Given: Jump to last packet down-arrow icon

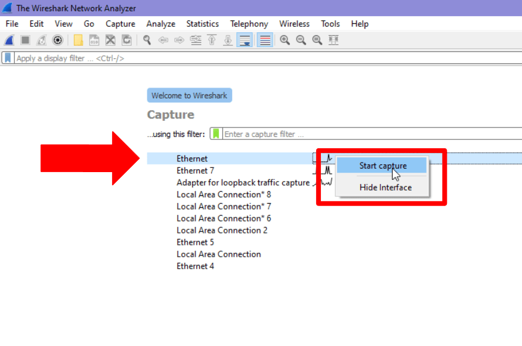Looking at the screenshot, I should click(x=228, y=40).
